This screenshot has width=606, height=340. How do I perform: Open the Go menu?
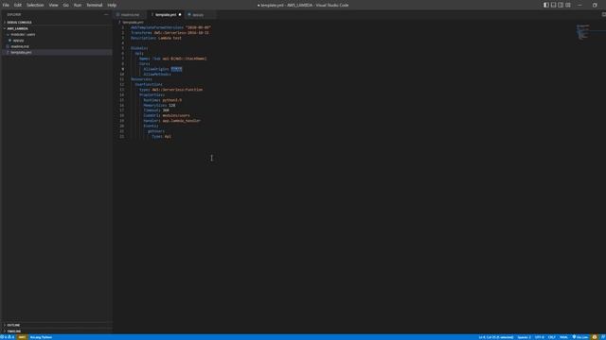(66, 5)
